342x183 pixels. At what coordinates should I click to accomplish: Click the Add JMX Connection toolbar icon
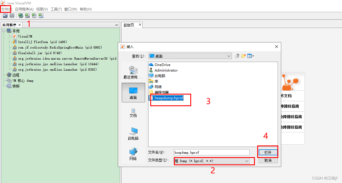point(27,16)
